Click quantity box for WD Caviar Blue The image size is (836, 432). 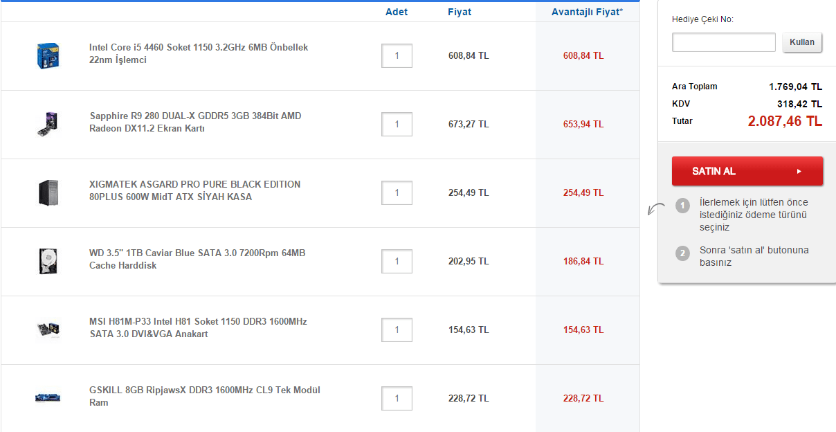click(397, 262)
